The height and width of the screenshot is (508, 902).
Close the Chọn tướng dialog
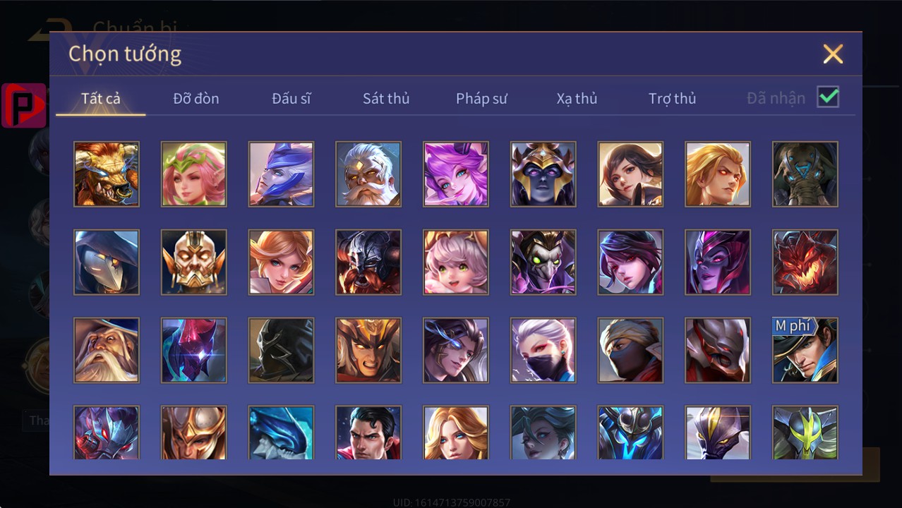(x=833, y=54)
